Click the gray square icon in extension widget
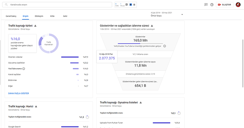Screen dimensions: 244x128 [127, 5]
